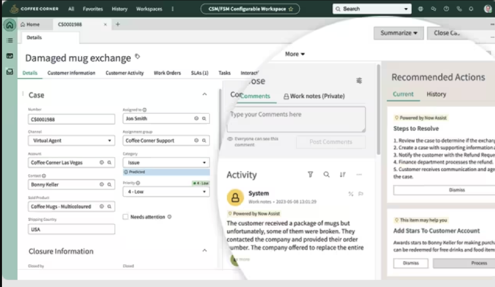Open the Summarize dropdown button
The height and width of the screenshot is (287, 495).
[399, 33]
